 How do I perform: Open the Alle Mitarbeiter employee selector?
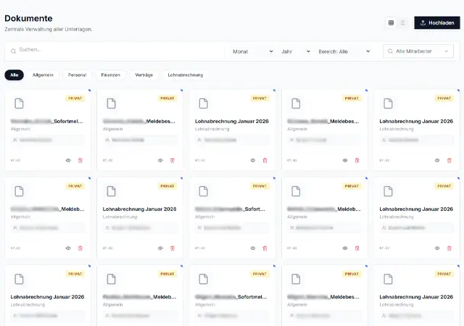click(x=418, y=51)
